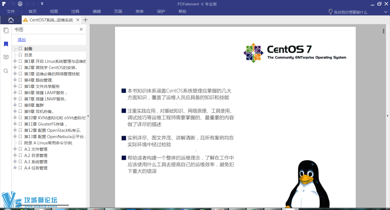
Task: Select the A.2 目录管理 bookmark text
Action: tap(36, 156)
